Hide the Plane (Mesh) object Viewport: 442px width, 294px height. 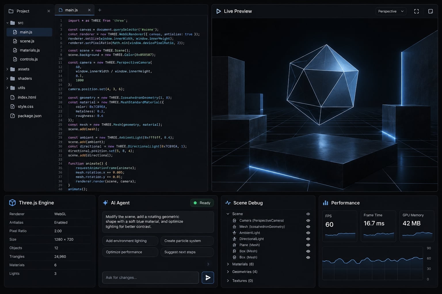pos(308,245)
